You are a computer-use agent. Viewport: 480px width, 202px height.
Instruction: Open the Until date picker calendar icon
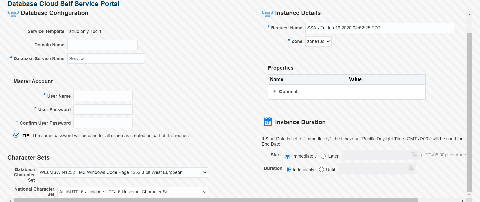(x=410, y=168)
